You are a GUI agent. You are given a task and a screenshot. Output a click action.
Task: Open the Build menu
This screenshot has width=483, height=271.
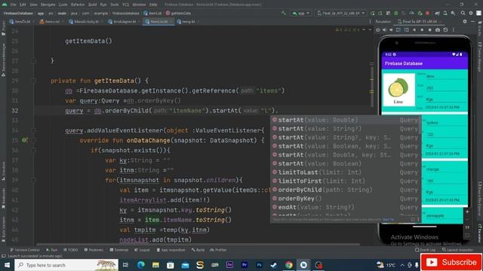click(92, 5)
